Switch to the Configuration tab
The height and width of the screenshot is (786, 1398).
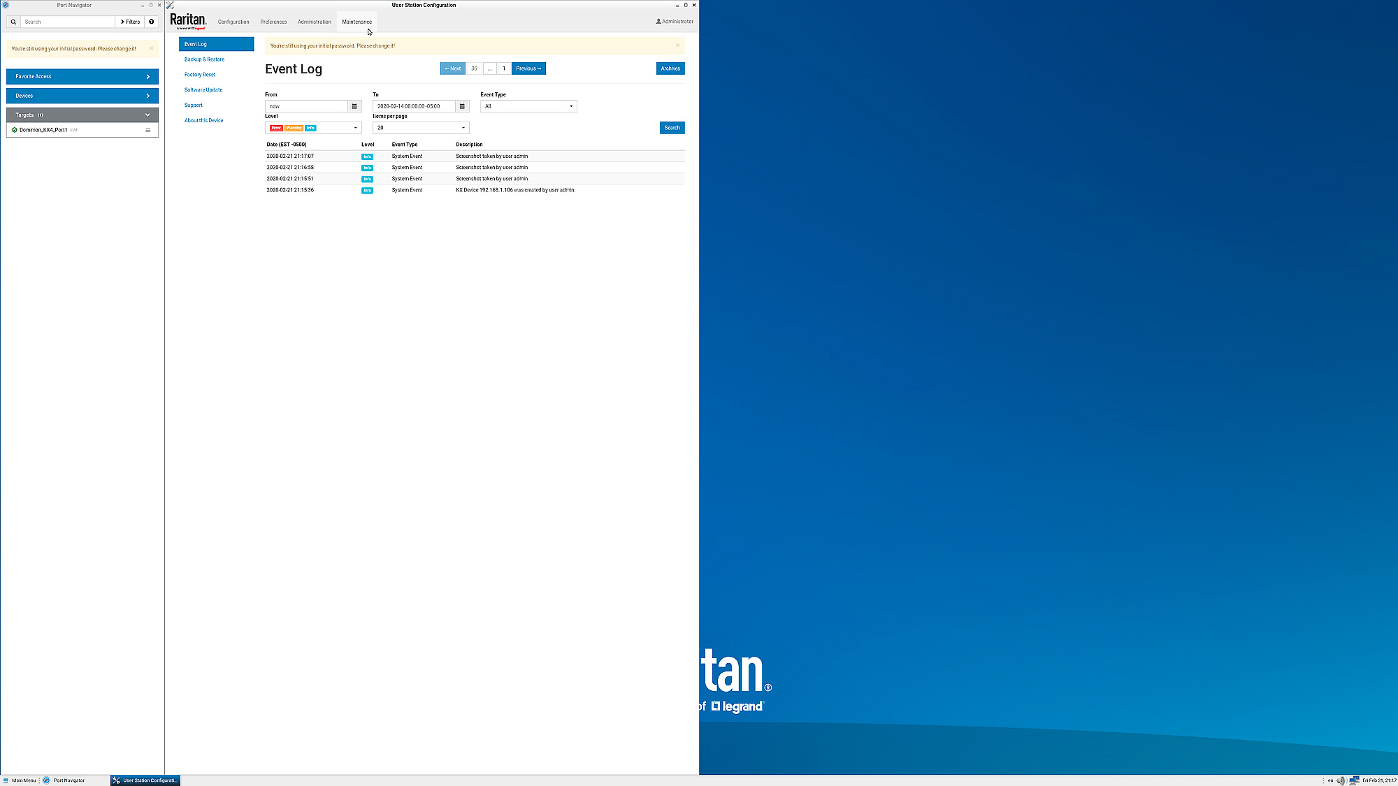pyautogui.click(x=233, y=22)
